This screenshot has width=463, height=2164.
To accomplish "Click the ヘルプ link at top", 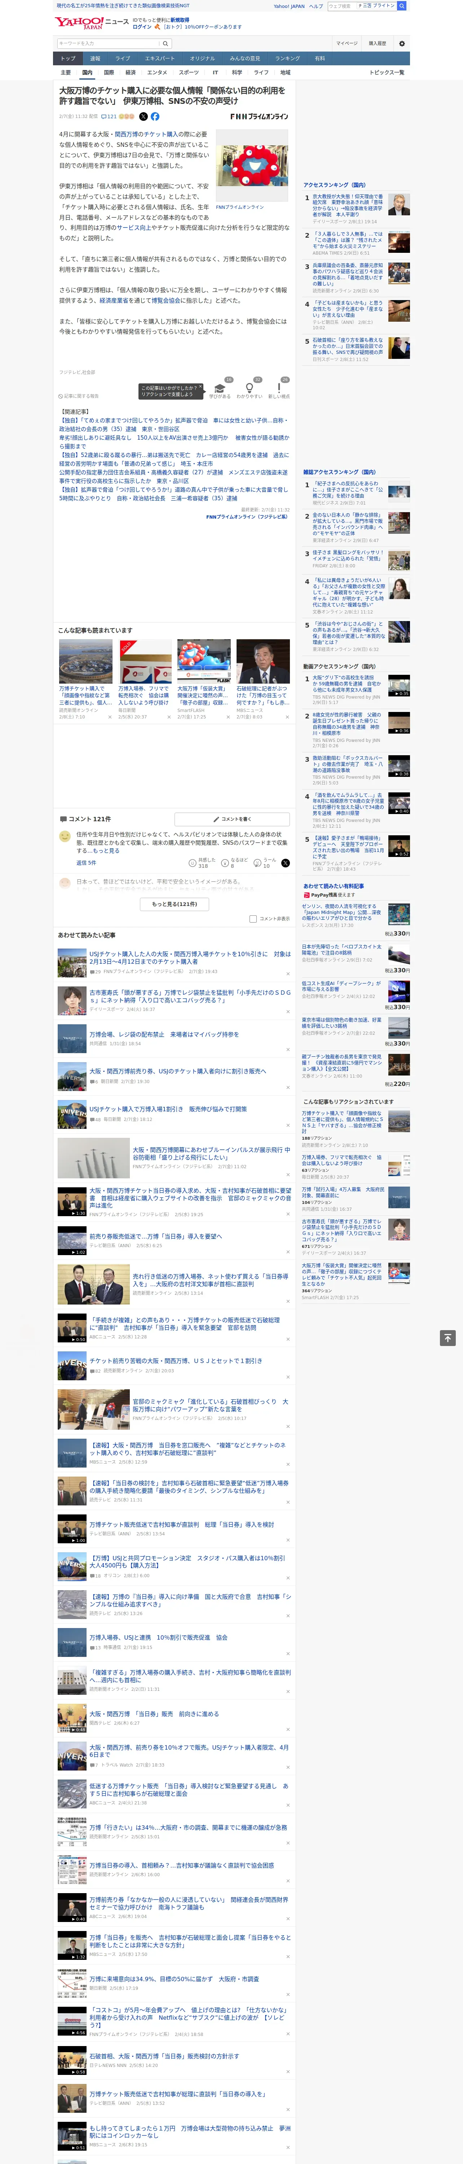I will point(316,6).
